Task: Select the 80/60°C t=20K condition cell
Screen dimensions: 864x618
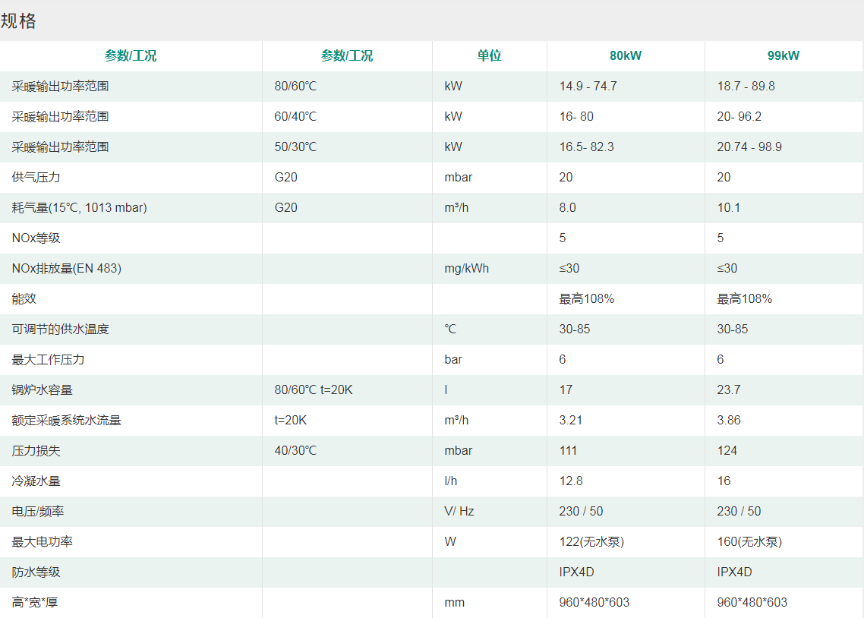Action: (x=314, y=389)
